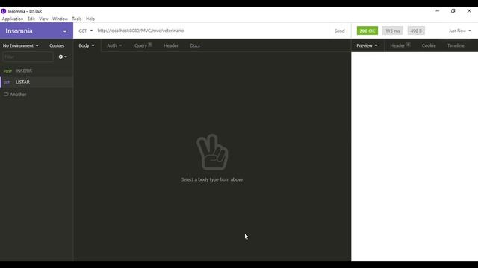Click the 200 OK status badge
This screenshot has height=268, width=478.
(x=367, y=31)
